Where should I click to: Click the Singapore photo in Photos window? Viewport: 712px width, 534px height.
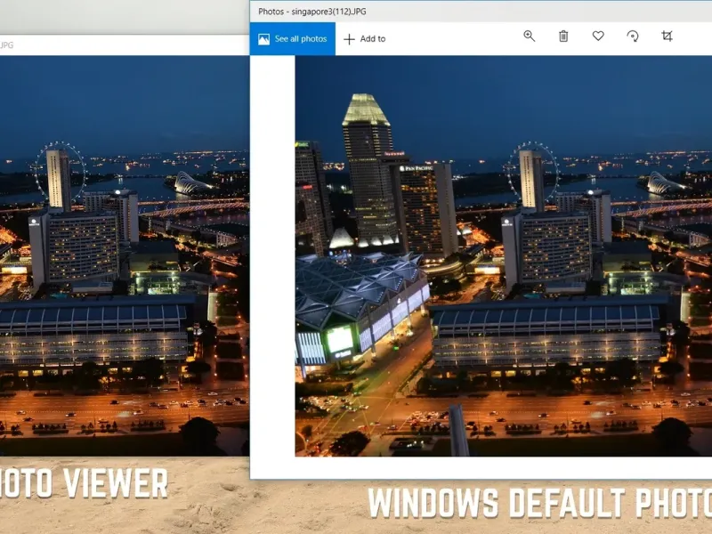[504, 256]
